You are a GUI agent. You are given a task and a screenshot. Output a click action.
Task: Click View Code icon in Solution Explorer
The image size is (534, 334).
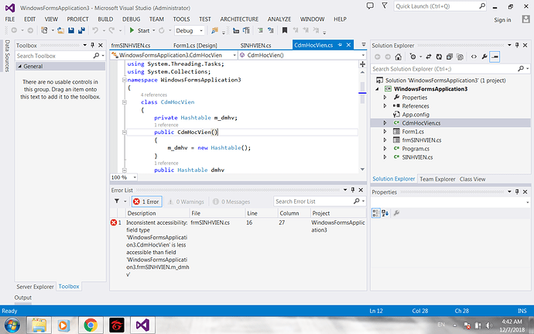click(x=472, y=57)
